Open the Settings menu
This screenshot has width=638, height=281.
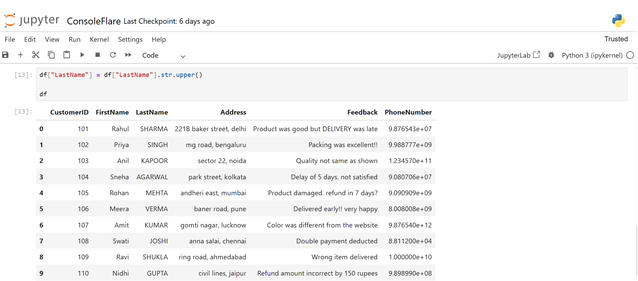point(130,39)
